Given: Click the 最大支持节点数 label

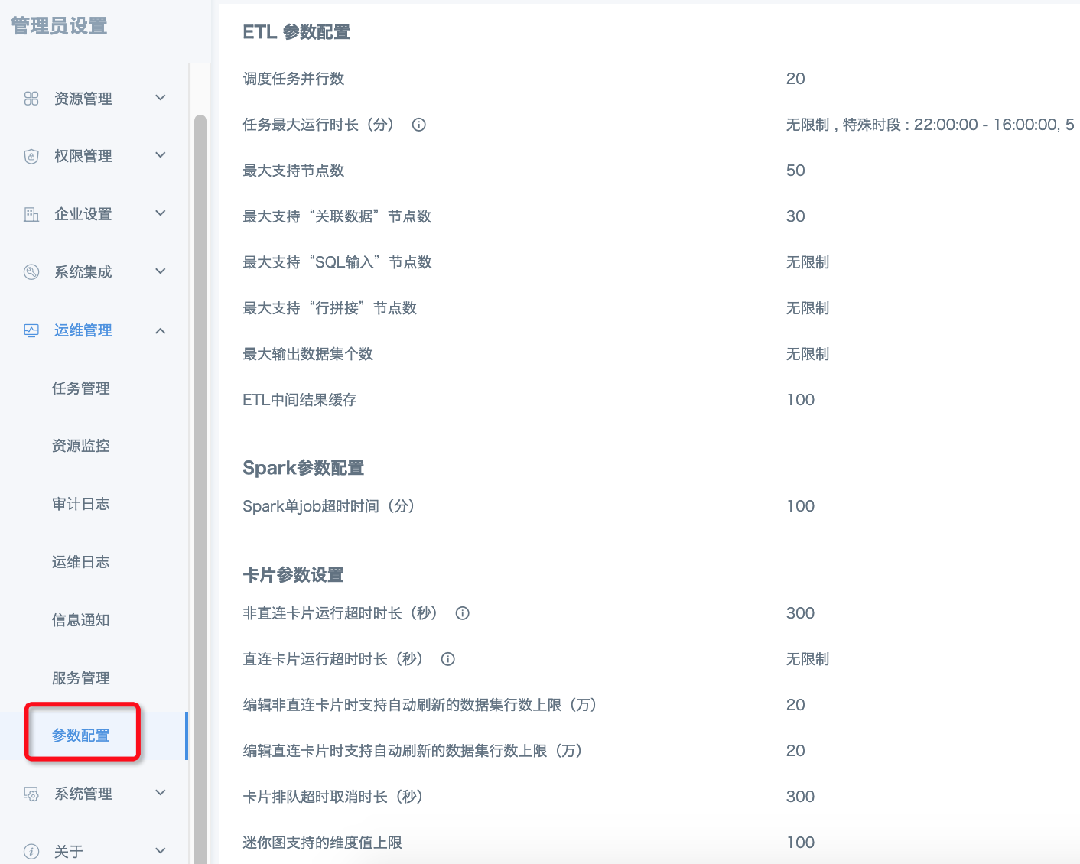Looking at the screenshot, I should click(294, 171).
